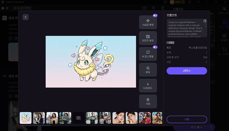
Task: Open the AI 에이전트 tab
Action: click(22, 8)
